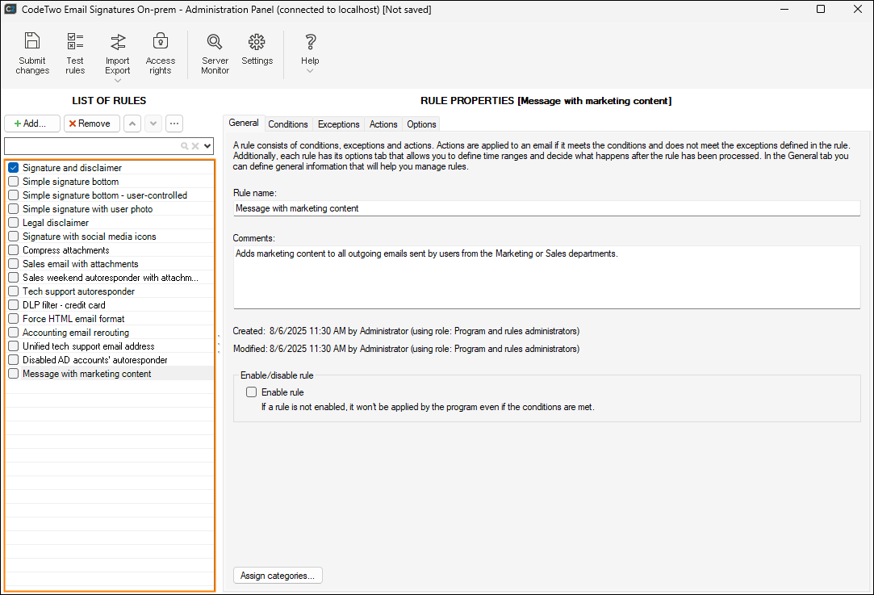Click the Remove rule button

point(92,124)
